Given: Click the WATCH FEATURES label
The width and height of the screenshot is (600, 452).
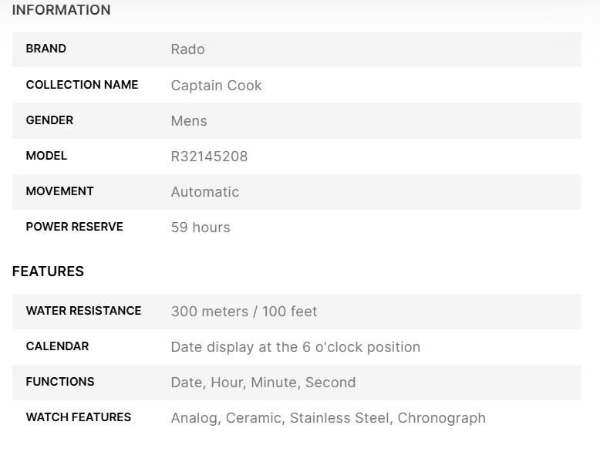Looking at the screenshot, I should [79, 417].
